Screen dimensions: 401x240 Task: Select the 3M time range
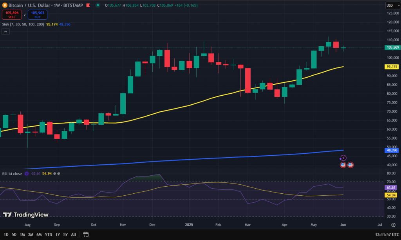(31, 235)
